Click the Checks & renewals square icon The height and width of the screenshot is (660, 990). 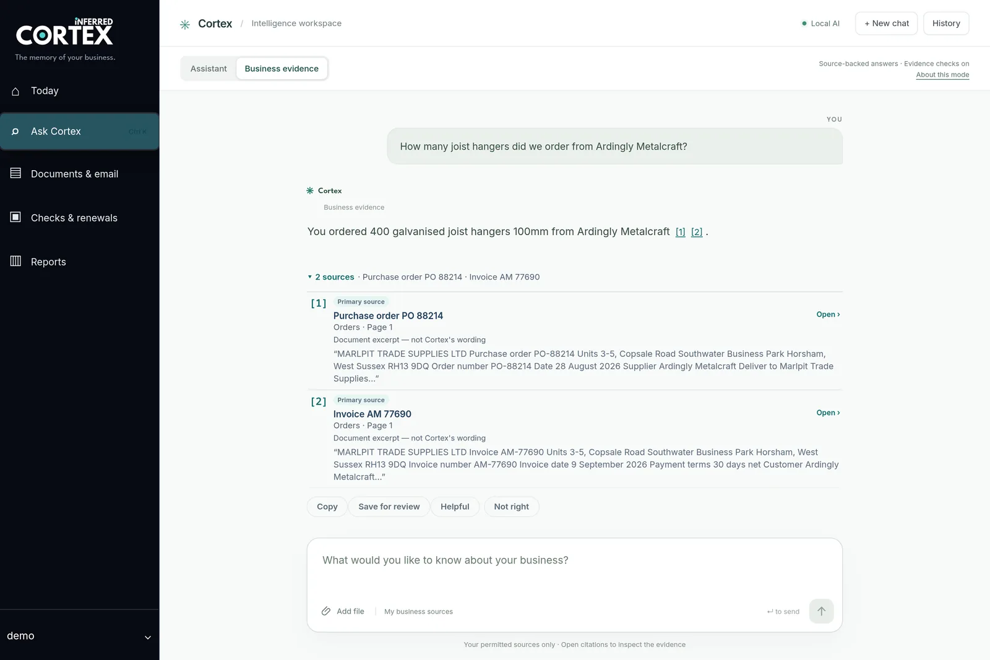pyautogui.click(x=15, y=217)
